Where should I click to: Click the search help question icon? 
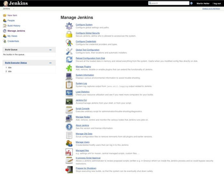coord(191,3)
